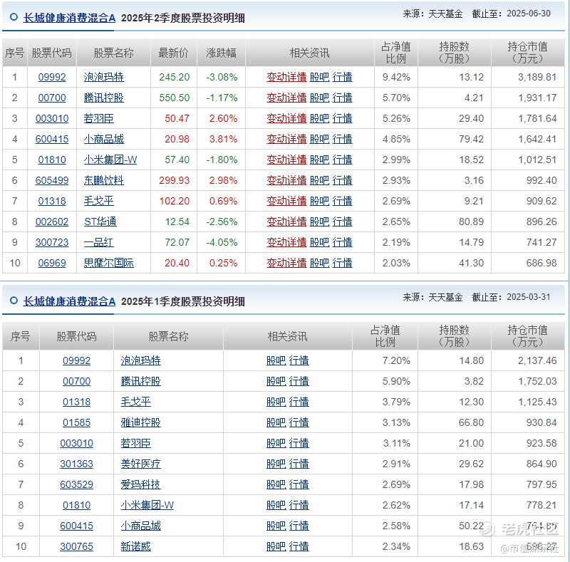Screen dimensions: 570x562
Task: Click 毛戈平 name in 1季度 table
Action: [135, 402]
